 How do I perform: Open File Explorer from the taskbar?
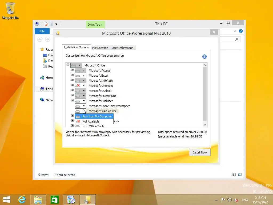(x=38, y=200)
